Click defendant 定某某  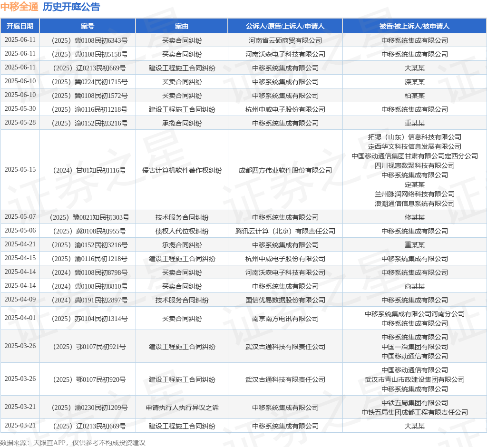[x=414, y=185]
